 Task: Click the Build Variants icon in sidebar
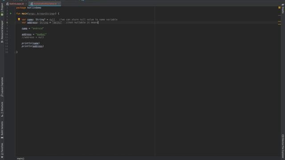[x=2, y=137]
